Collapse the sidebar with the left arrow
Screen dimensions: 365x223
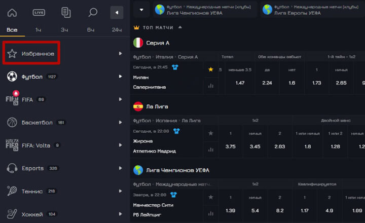(x=117, y=13)
